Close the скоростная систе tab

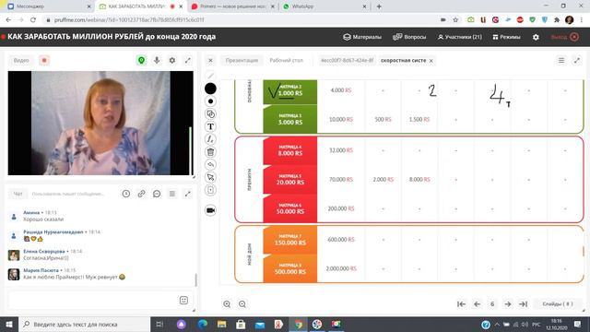431,61
